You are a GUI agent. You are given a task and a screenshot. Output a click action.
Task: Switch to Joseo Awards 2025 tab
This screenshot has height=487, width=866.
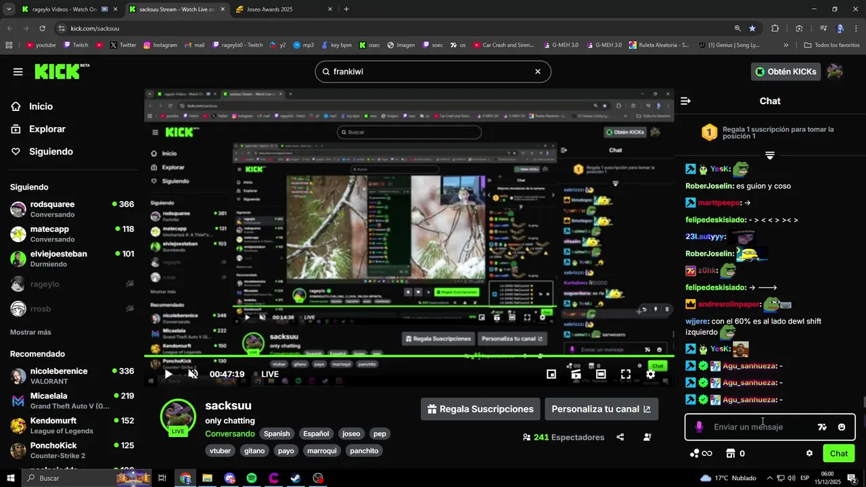283,9
